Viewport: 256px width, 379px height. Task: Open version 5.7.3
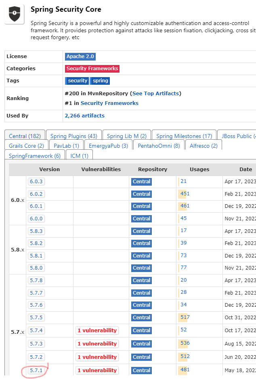click(x=36, y=344)
